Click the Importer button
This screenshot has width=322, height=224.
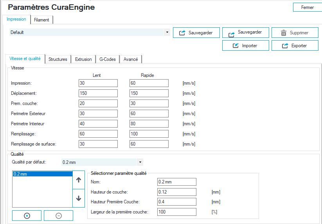(245, 46)
